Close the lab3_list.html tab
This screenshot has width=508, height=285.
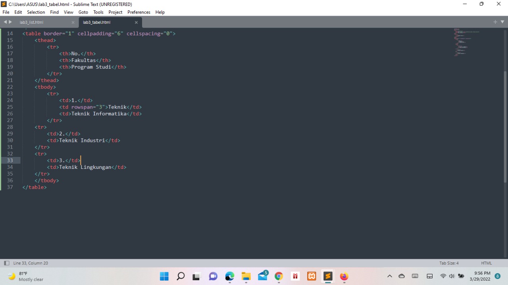coord(73,23)
